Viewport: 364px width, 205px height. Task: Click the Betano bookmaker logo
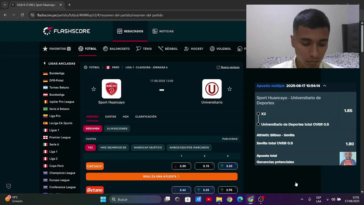[x=95, y=190]
